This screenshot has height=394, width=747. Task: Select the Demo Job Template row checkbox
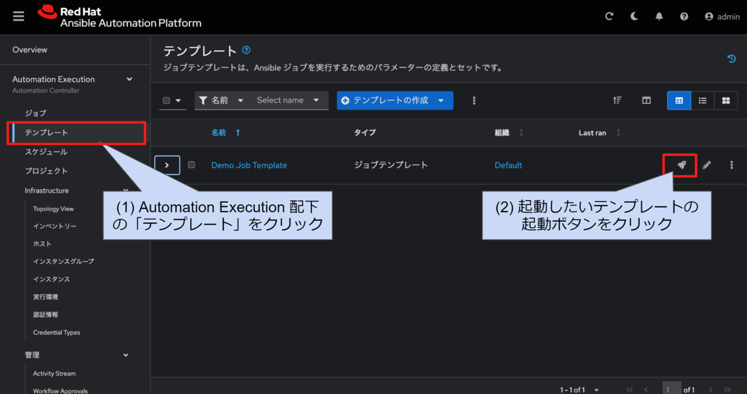click(191, 165)
